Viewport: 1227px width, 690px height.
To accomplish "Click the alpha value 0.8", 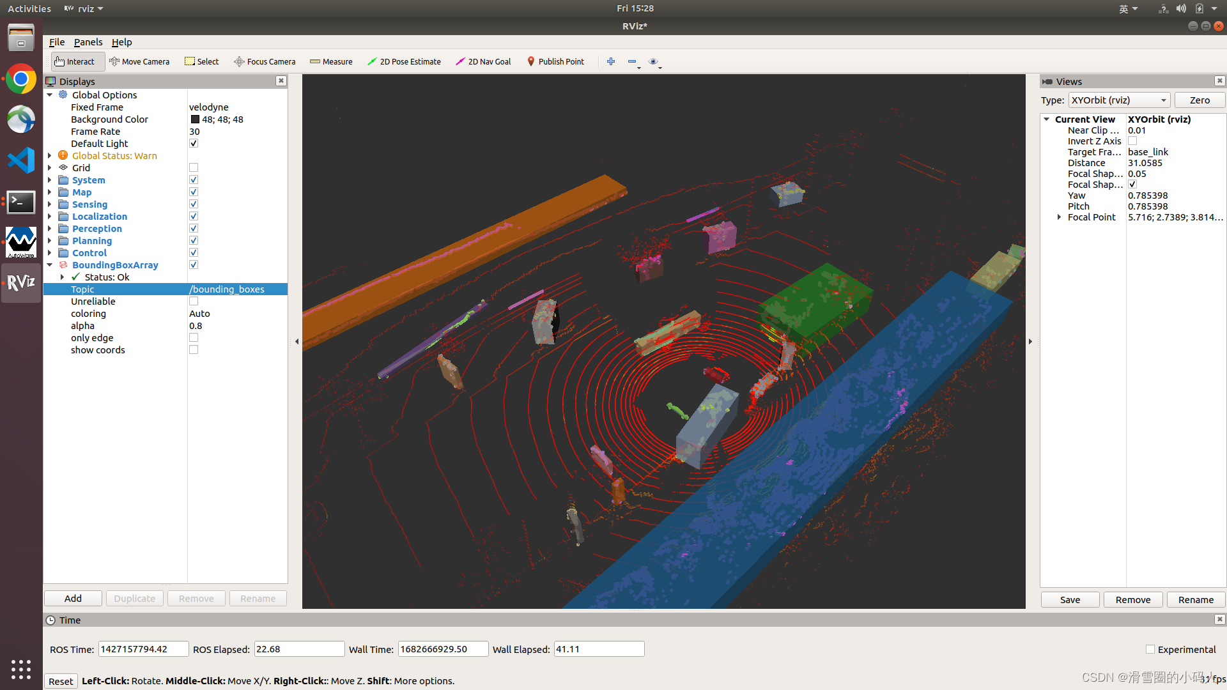I will click(x=196, y=325).
